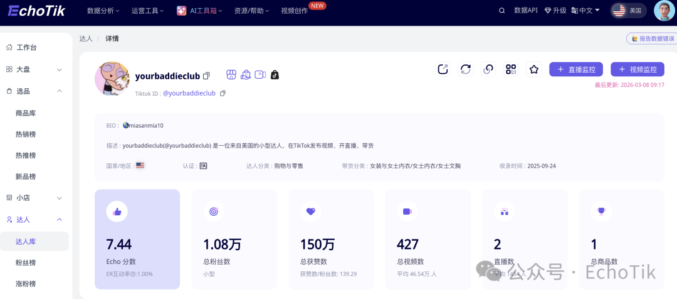
Task: Favorite this creator with star icon
Action: point(534,69)
